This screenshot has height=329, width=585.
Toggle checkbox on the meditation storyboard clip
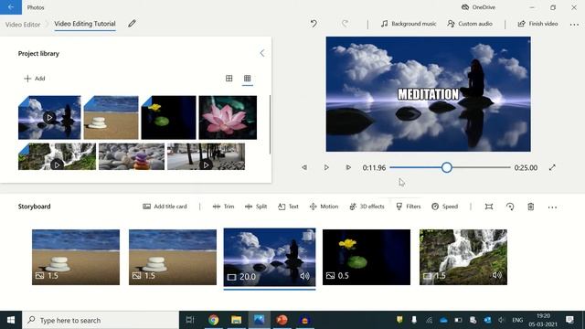(308, 236)
